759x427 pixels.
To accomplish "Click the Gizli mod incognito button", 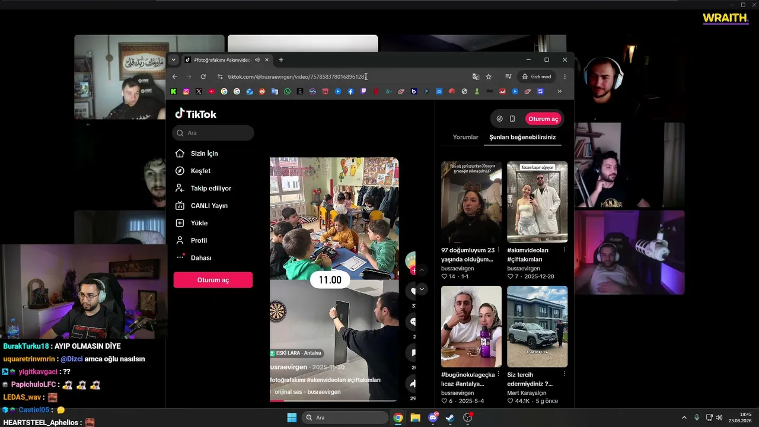I will click(537, 77).
